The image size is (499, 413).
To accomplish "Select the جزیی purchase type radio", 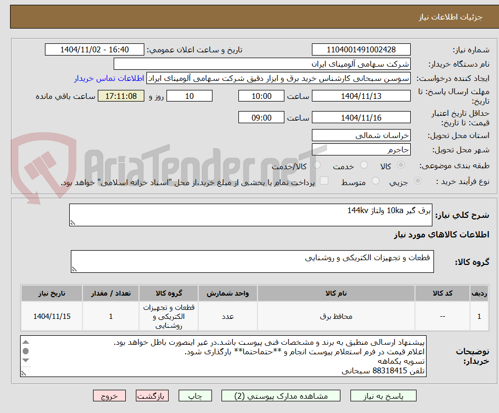I will click(x=418, y=181).
